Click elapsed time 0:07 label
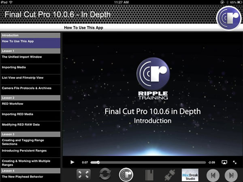Viewport: 243px width, 182px height. click(x=85, y=162)
